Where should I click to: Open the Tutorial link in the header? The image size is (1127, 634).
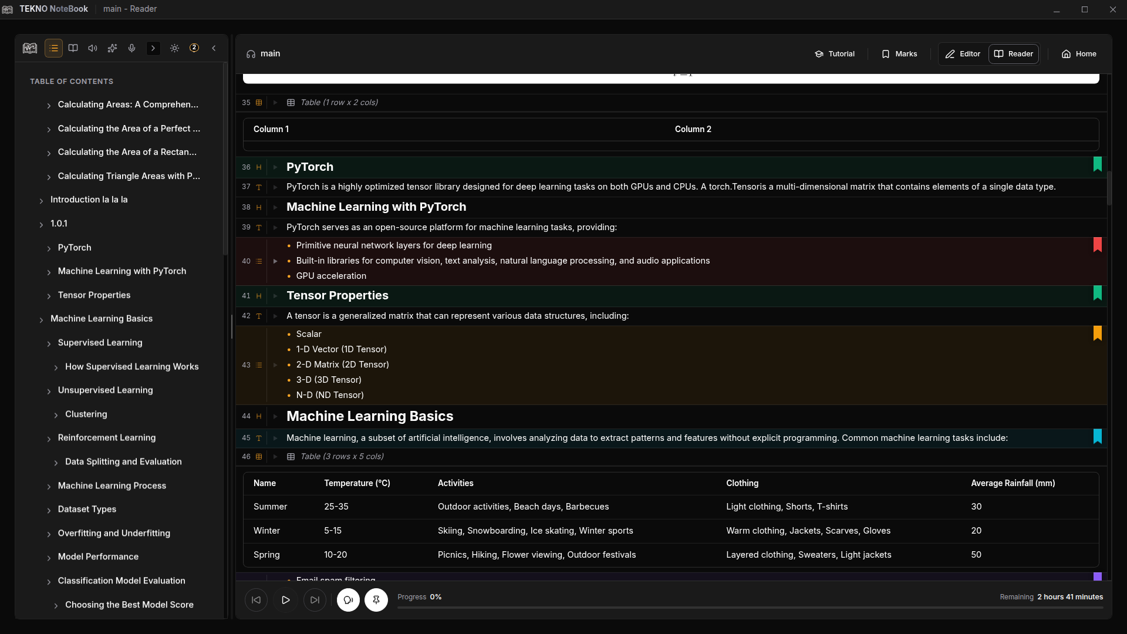pos(835,53)
